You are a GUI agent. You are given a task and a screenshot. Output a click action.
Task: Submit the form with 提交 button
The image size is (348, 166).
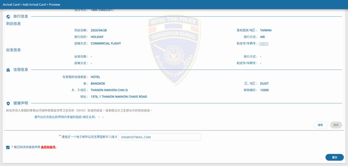334,157
